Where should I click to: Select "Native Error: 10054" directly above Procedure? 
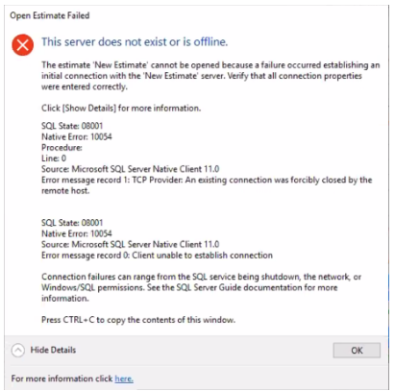pyautogui.click(x=77, y=136)
